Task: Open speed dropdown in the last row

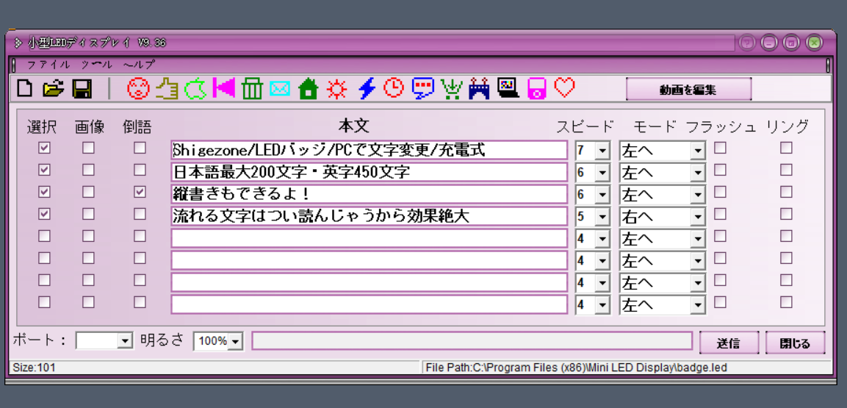Action: click(x=602, y=305)
